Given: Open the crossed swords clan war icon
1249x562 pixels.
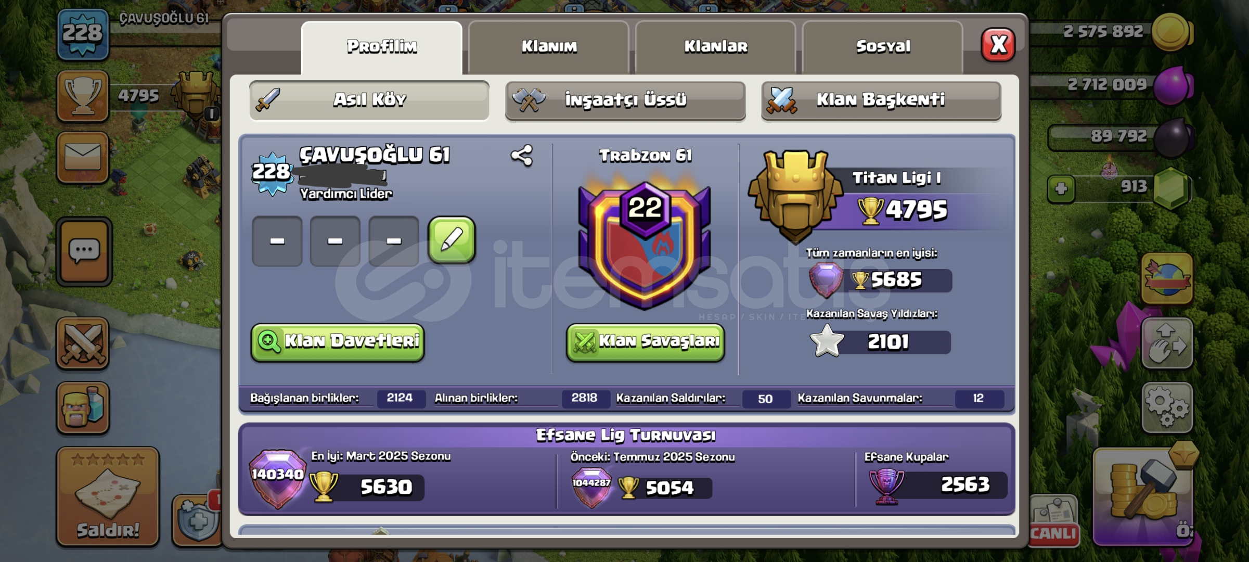Looking at the screenshot, I should point(83,343).
